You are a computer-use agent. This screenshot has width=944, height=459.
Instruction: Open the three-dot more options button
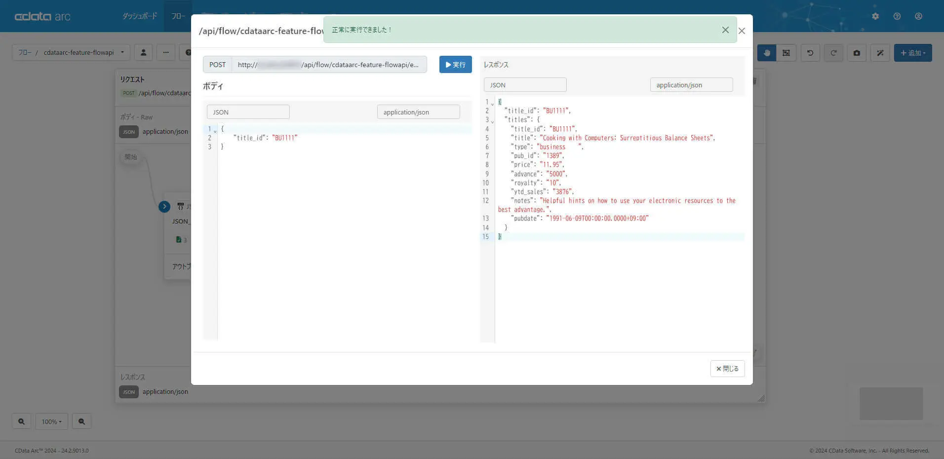tap(166, 52)
